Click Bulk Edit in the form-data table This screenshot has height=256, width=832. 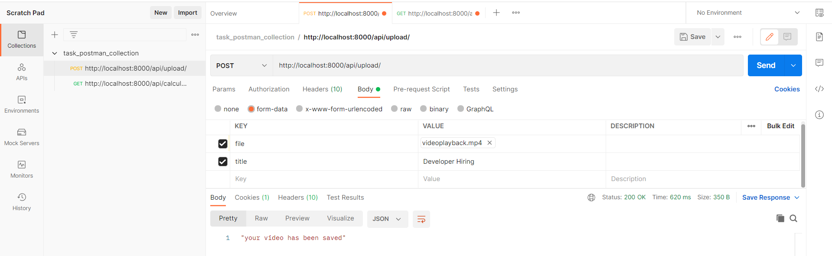pyautogui.click(x=780, y=126)
